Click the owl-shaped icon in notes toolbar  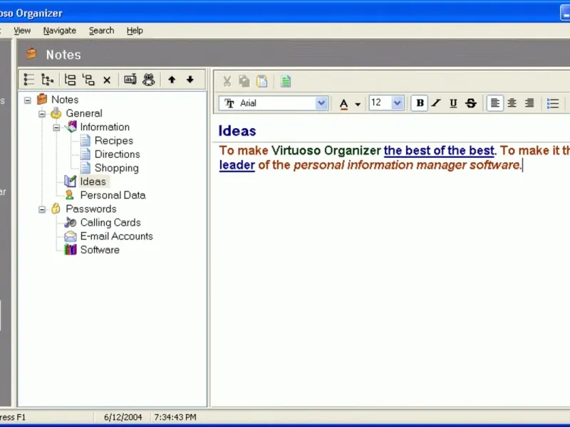tap(149, 80)
